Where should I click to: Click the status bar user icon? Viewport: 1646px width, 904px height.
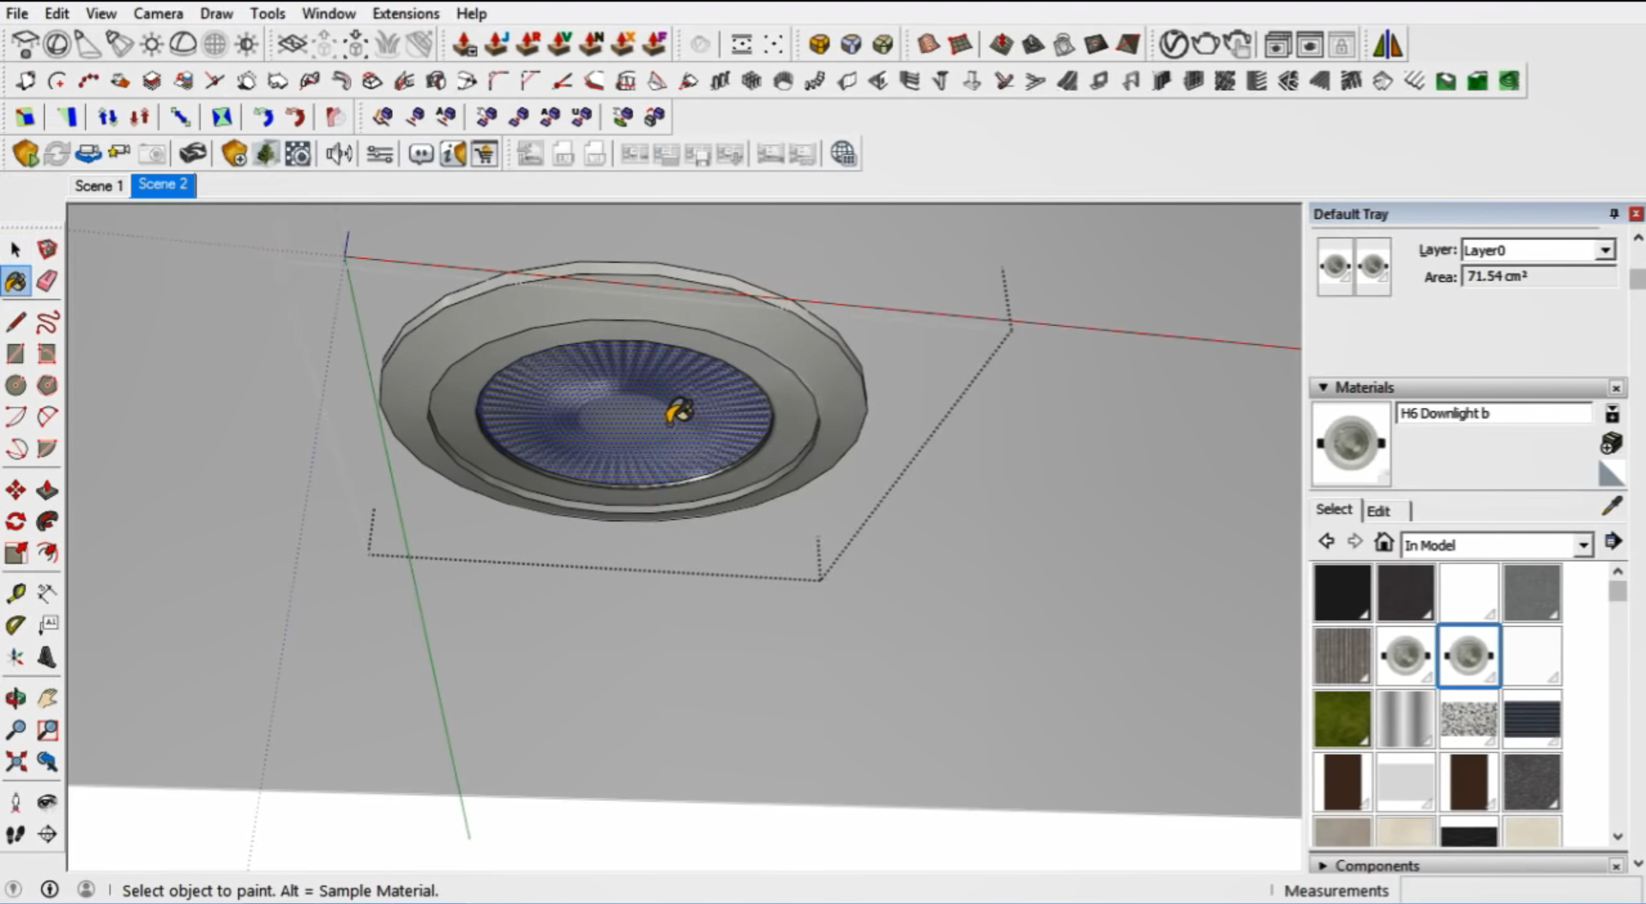(86, 889)
